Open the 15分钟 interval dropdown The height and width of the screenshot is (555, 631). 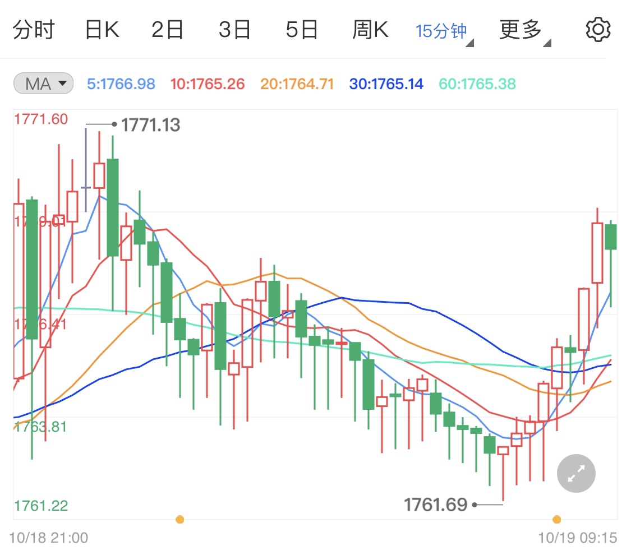[444, 31]
